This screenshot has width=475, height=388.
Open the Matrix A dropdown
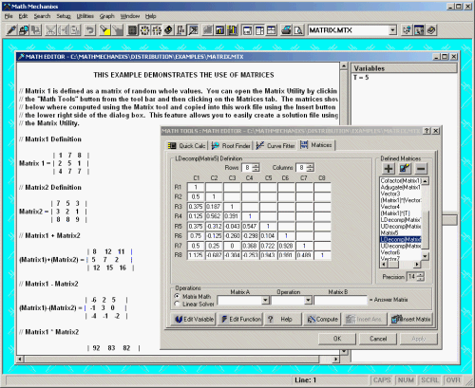pos(266,300)
